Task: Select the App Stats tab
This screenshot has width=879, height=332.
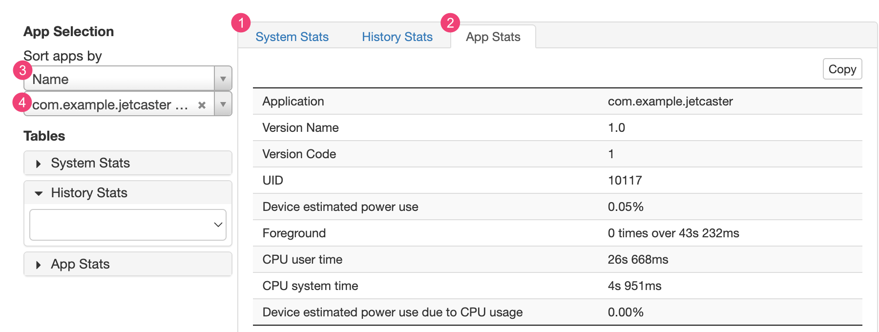Action: pos(493,37)
